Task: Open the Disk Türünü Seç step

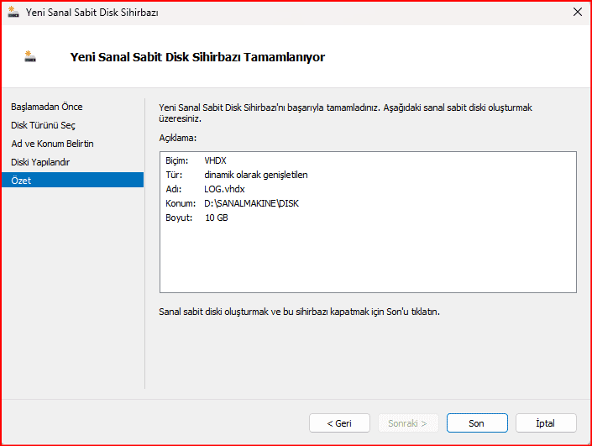Action: (x=43, y=125)
